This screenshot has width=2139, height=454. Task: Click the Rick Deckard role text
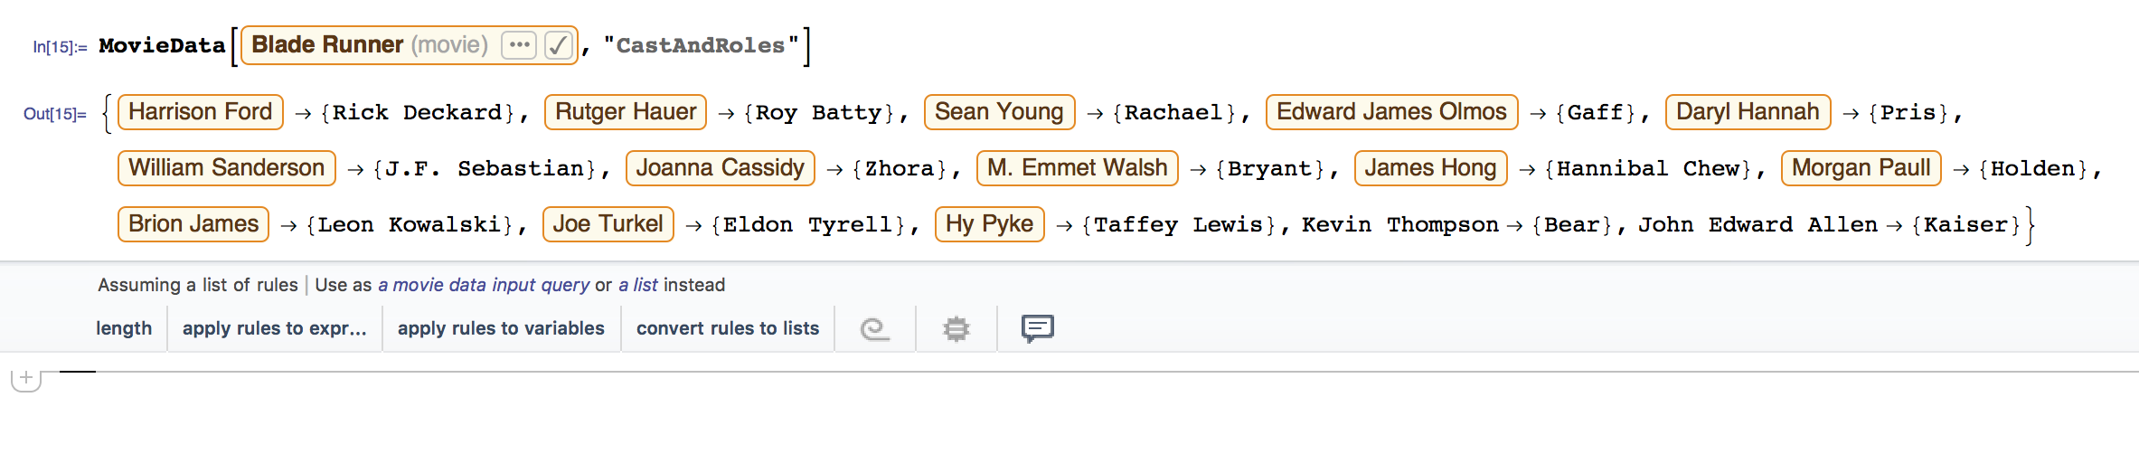pos(417,113)
